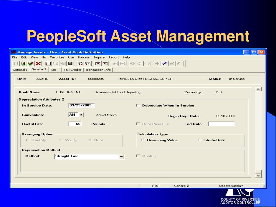Click the empty End Date field
Screen dimensions: 276x207
pos(222,124)
